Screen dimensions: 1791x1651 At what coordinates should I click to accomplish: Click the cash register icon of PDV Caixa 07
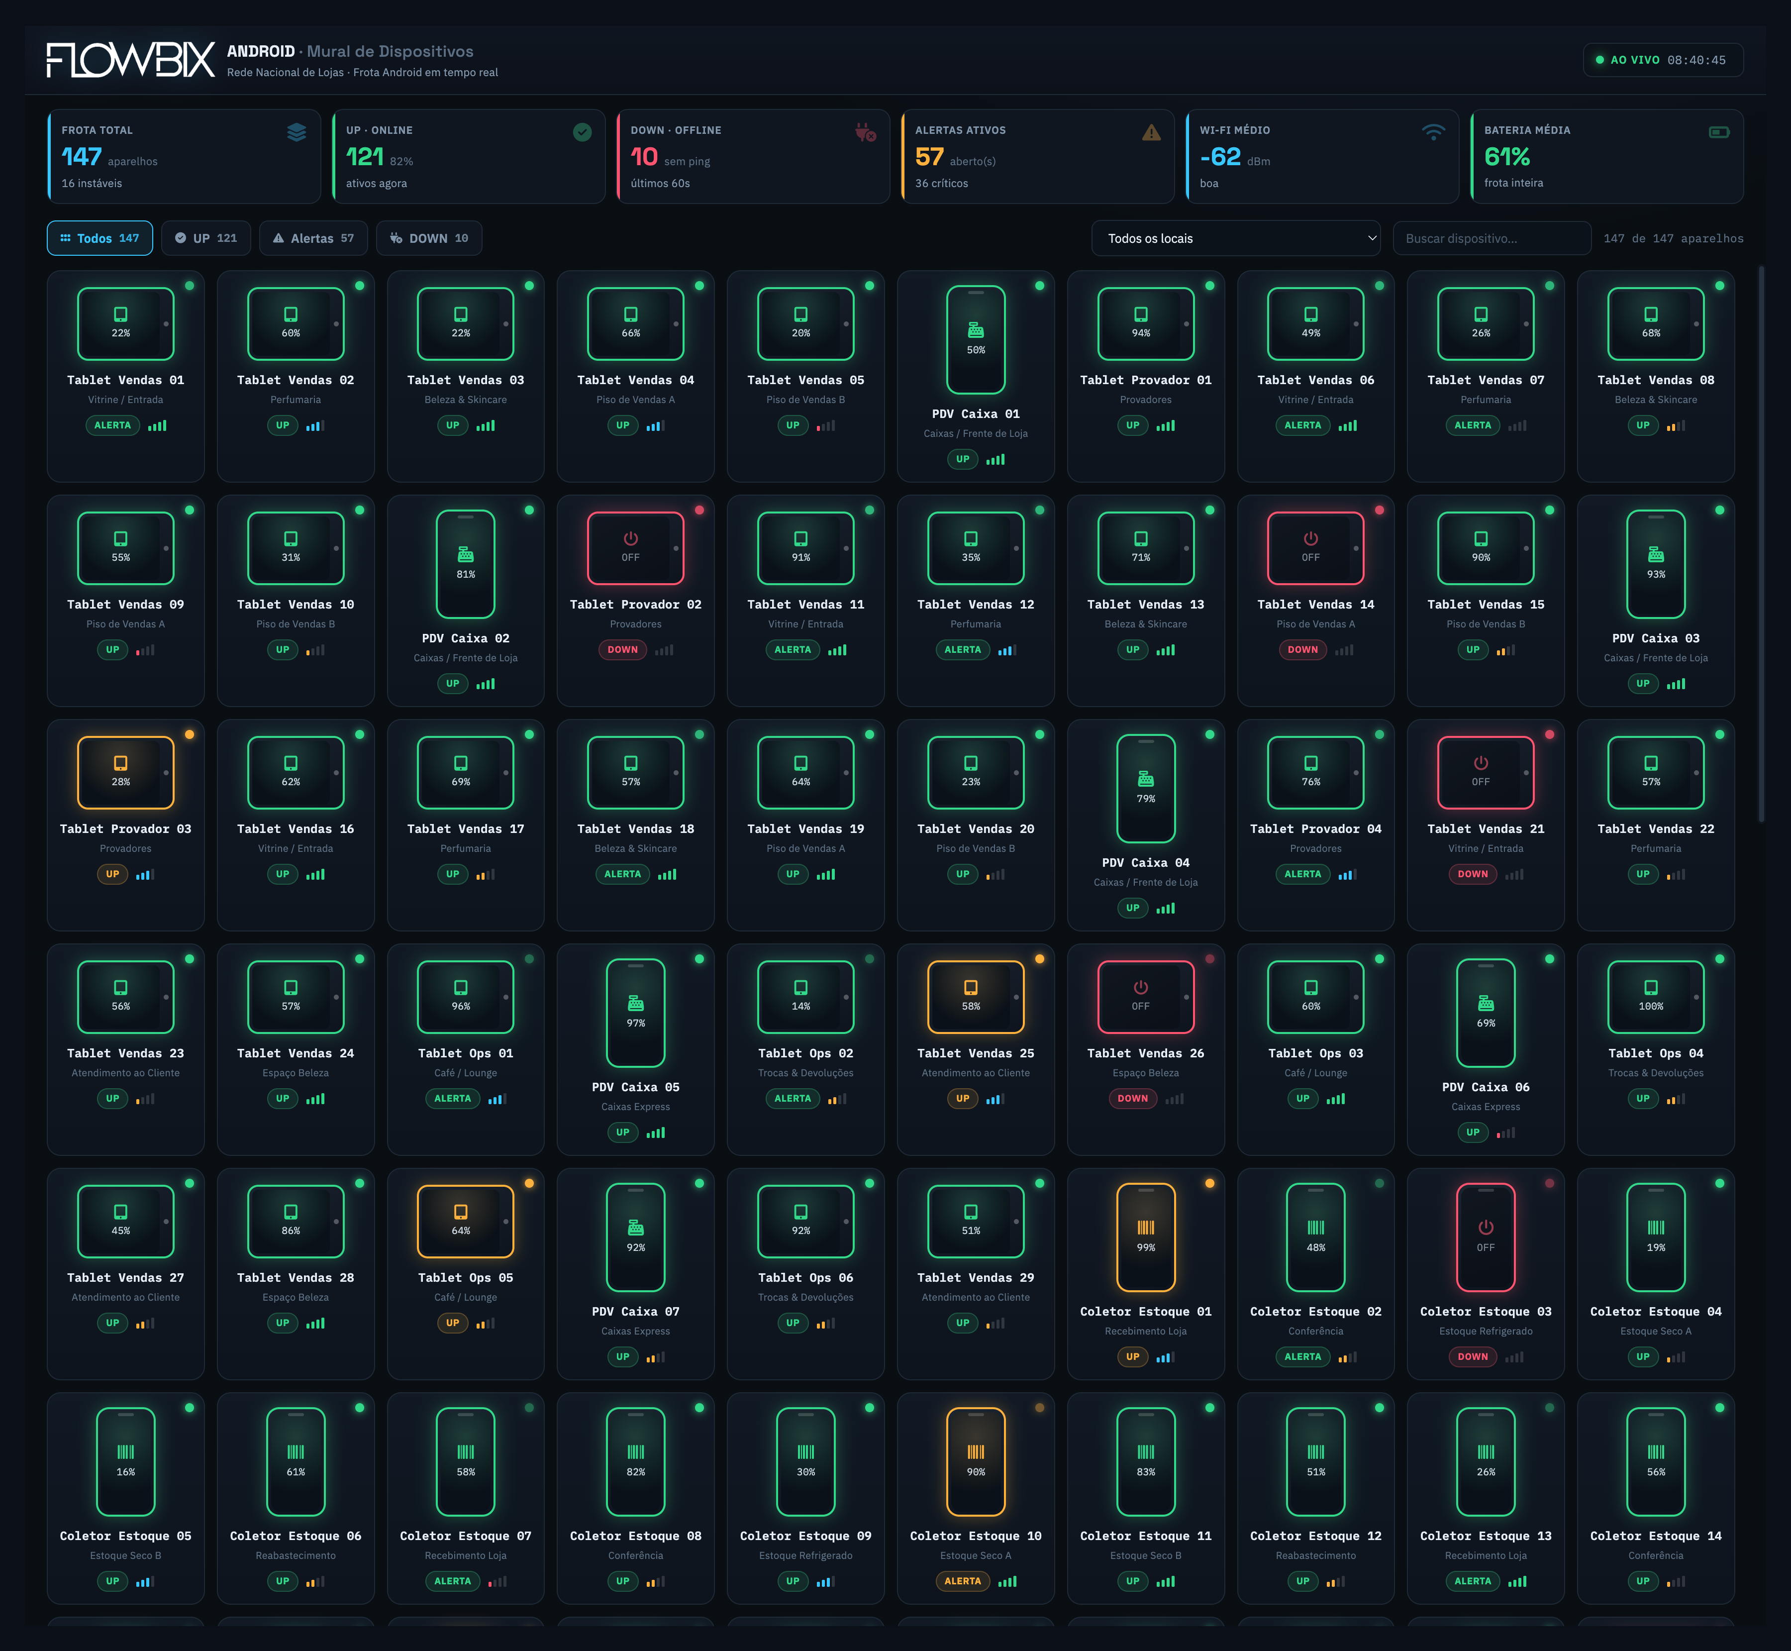pyautogui.click(x=636, y=1228)
